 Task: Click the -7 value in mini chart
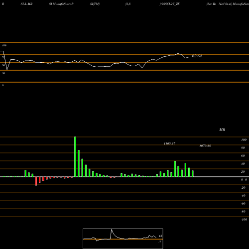tap(160, 242)
